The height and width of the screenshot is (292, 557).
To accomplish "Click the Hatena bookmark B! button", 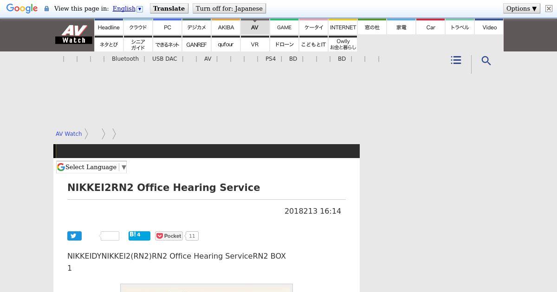I will point(139,235).
